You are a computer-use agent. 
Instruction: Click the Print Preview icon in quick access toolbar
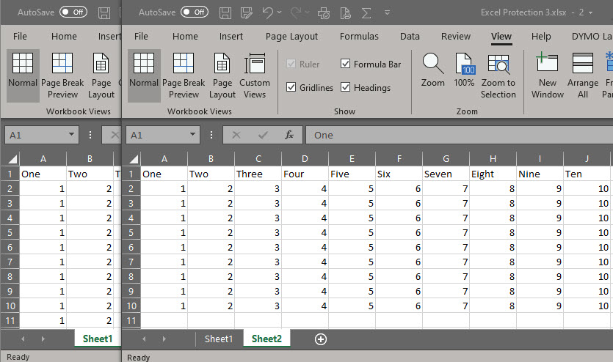click(x=324, y=13)
